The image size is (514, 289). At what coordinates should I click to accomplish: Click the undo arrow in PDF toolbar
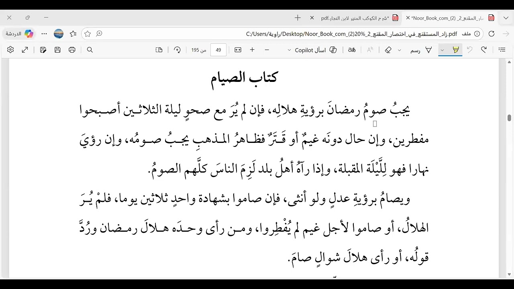pyautogui.click(x=469, y=50)
